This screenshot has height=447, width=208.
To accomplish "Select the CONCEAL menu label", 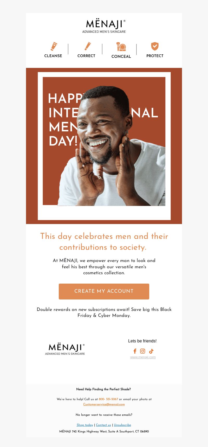I will point(121,56).
